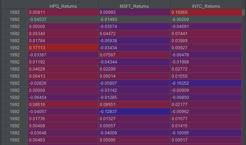Image resolution: width=246 pixels, height=145 pixels.
Task: Select HPQ cell 0.08618
Action: (63, 105)
